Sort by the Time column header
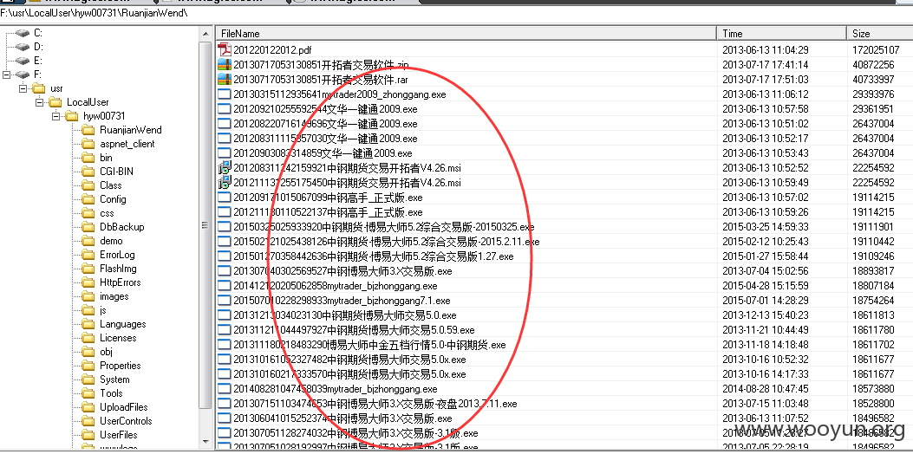Screen dimensions: 913x454 coord(782,34)
